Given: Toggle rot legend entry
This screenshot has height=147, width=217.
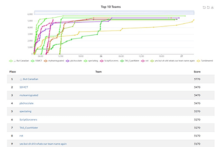Looking at the screenshot, I should 145,61.
